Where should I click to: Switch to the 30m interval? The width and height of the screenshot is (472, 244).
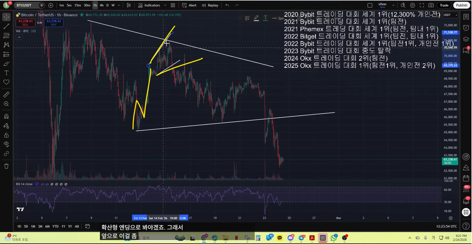click(87, 5)
